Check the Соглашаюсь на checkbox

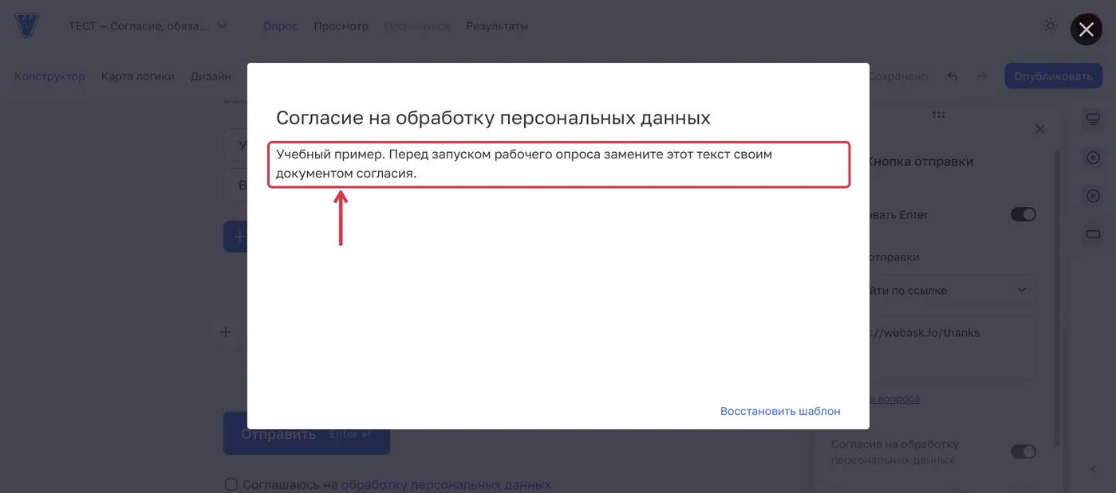[x=231, y=484]
